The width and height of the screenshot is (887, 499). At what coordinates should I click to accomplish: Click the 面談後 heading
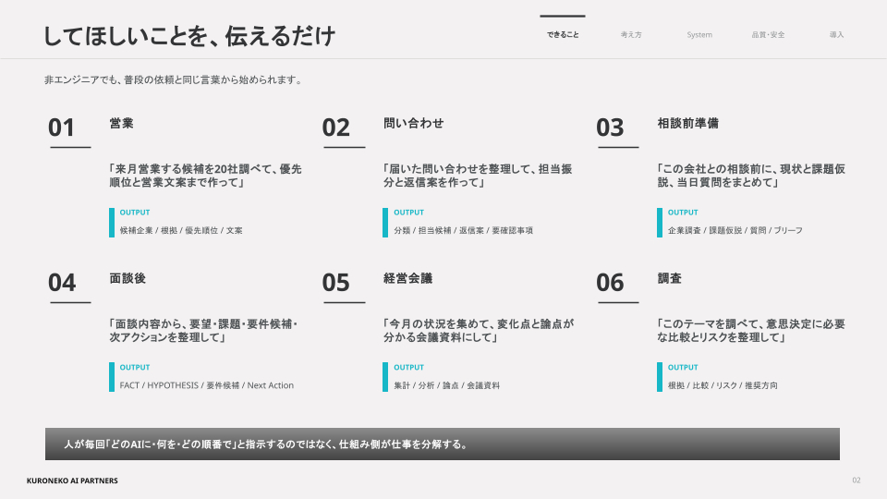(x=128, y=278)
